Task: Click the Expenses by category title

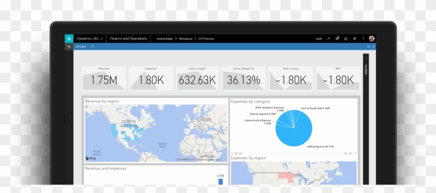Action: [250, 102]
